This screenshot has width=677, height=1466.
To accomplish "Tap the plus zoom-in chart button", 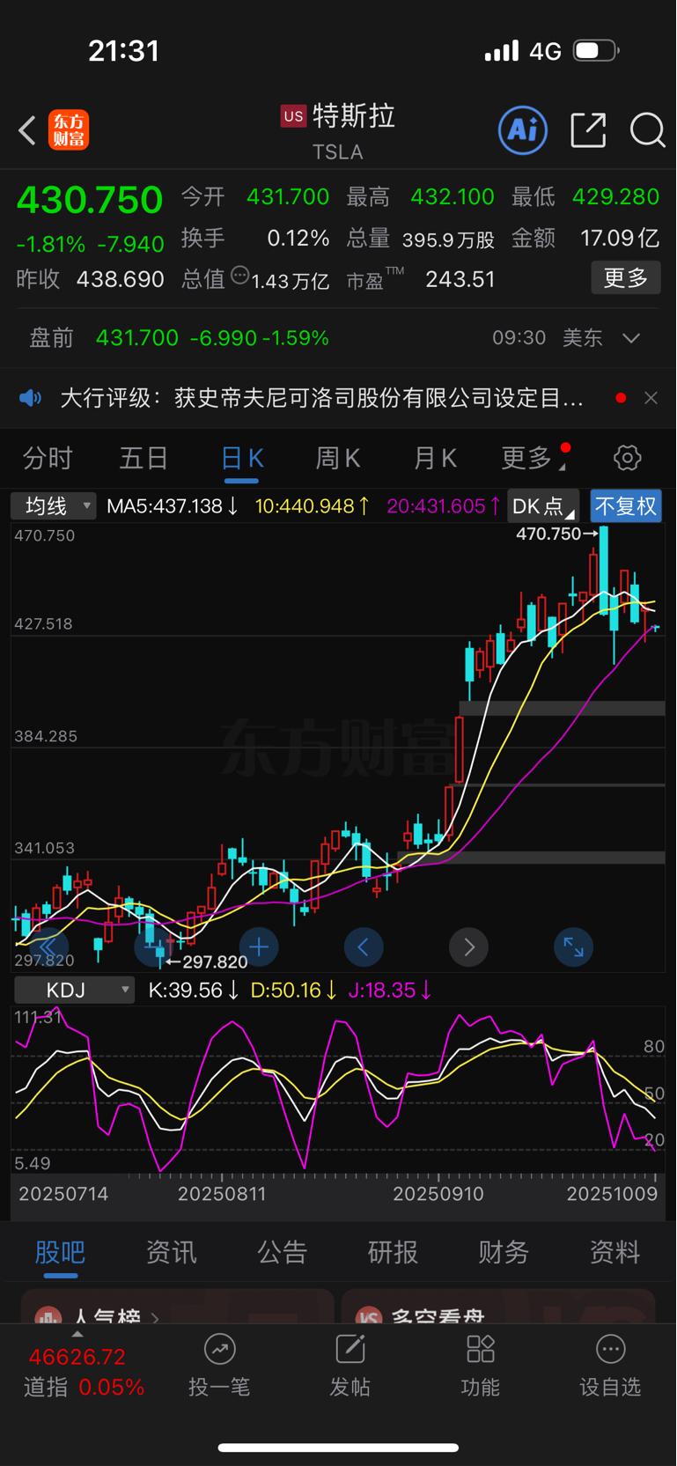I will (259, 947).
